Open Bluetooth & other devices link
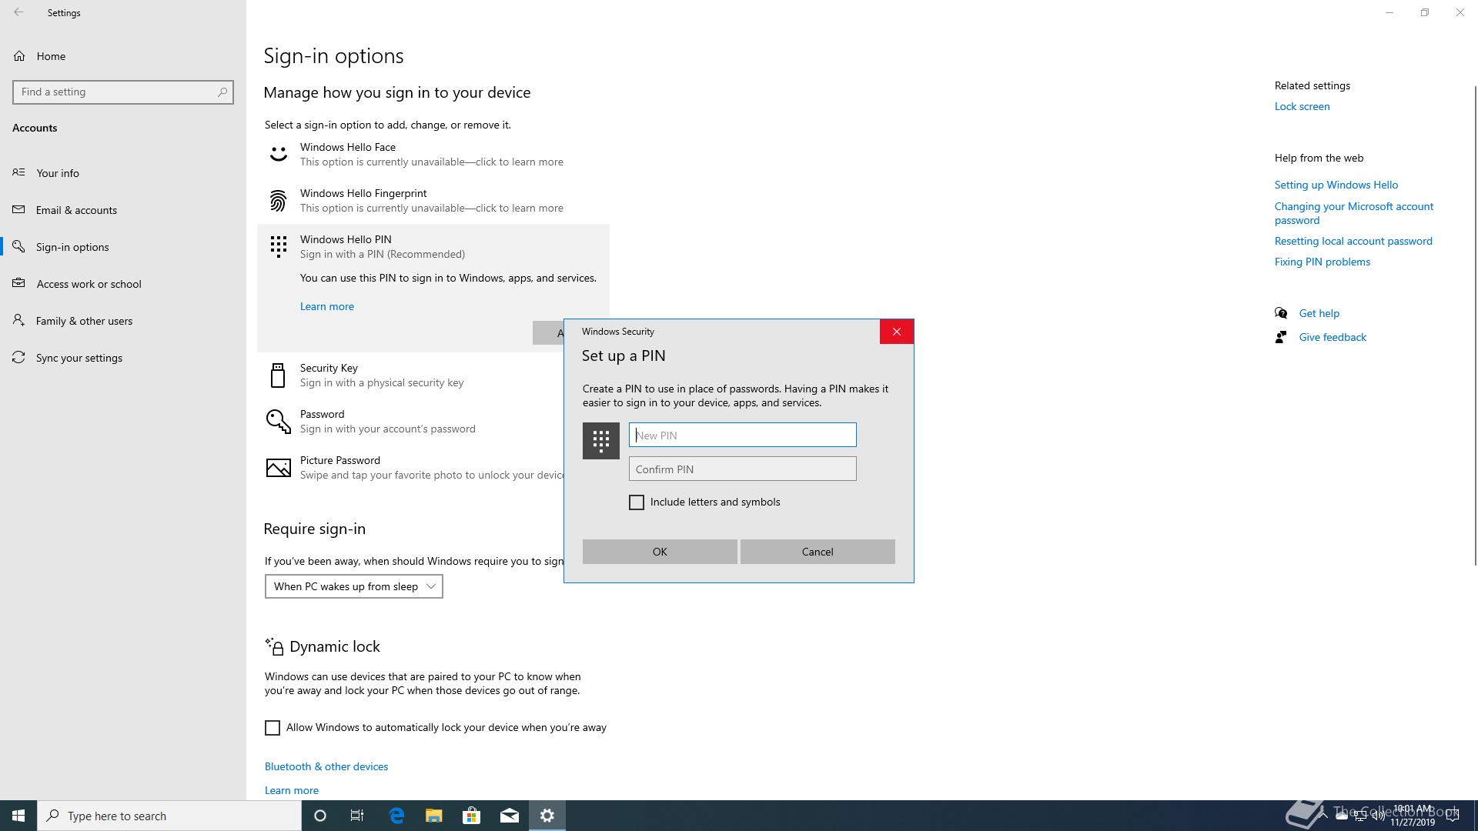1478x831 pixels. (326, 766)
